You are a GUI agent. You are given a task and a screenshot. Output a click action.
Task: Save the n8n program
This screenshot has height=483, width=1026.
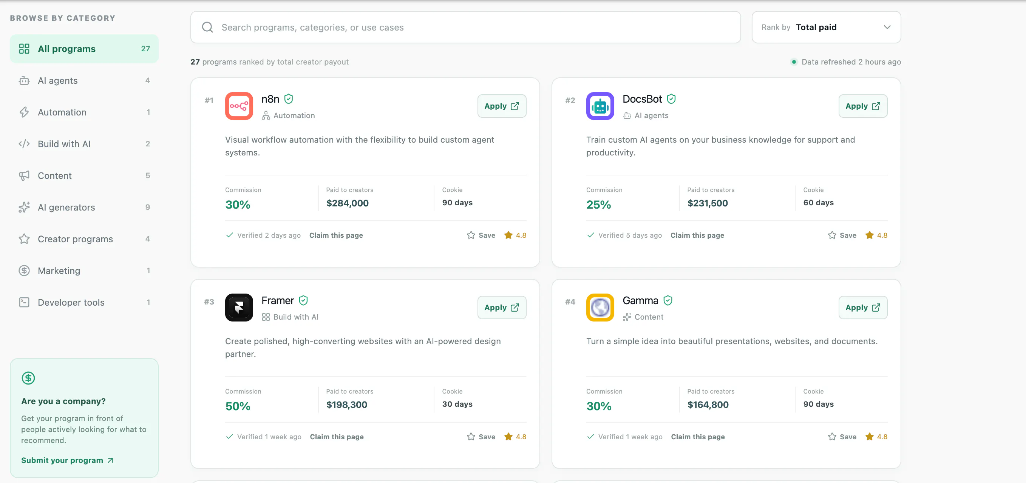481,235
